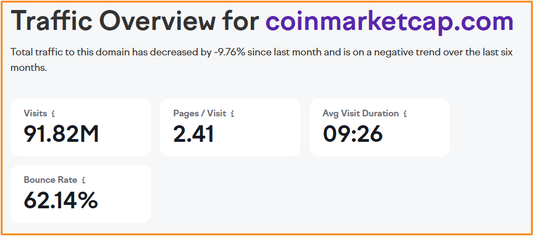Screen dimensions: 533x236
Task: Click the Bounce Rate label text
Action: point(51,179)
